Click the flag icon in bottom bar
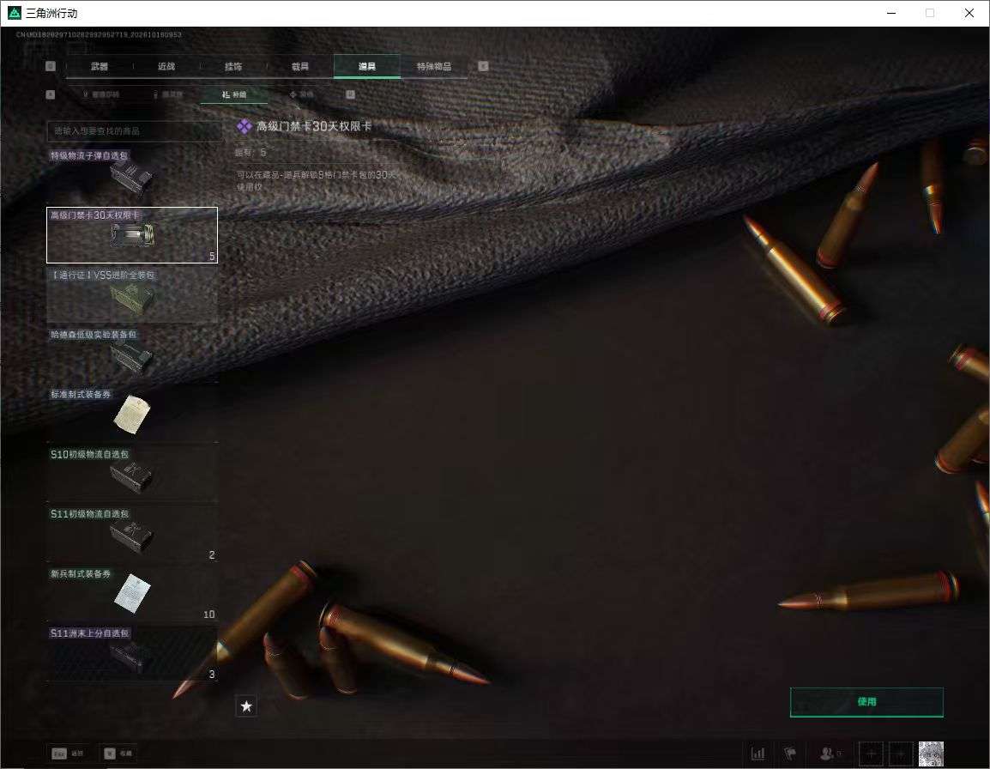 790,754
